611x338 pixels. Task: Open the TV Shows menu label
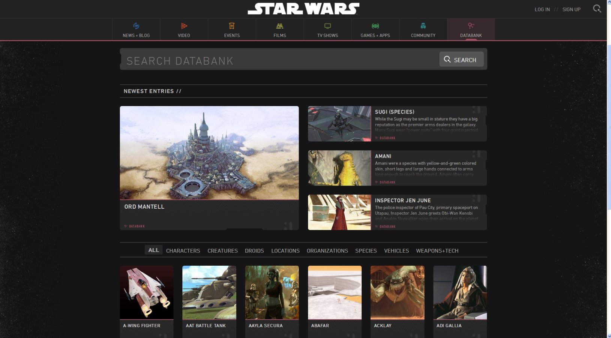click(327, 35)
